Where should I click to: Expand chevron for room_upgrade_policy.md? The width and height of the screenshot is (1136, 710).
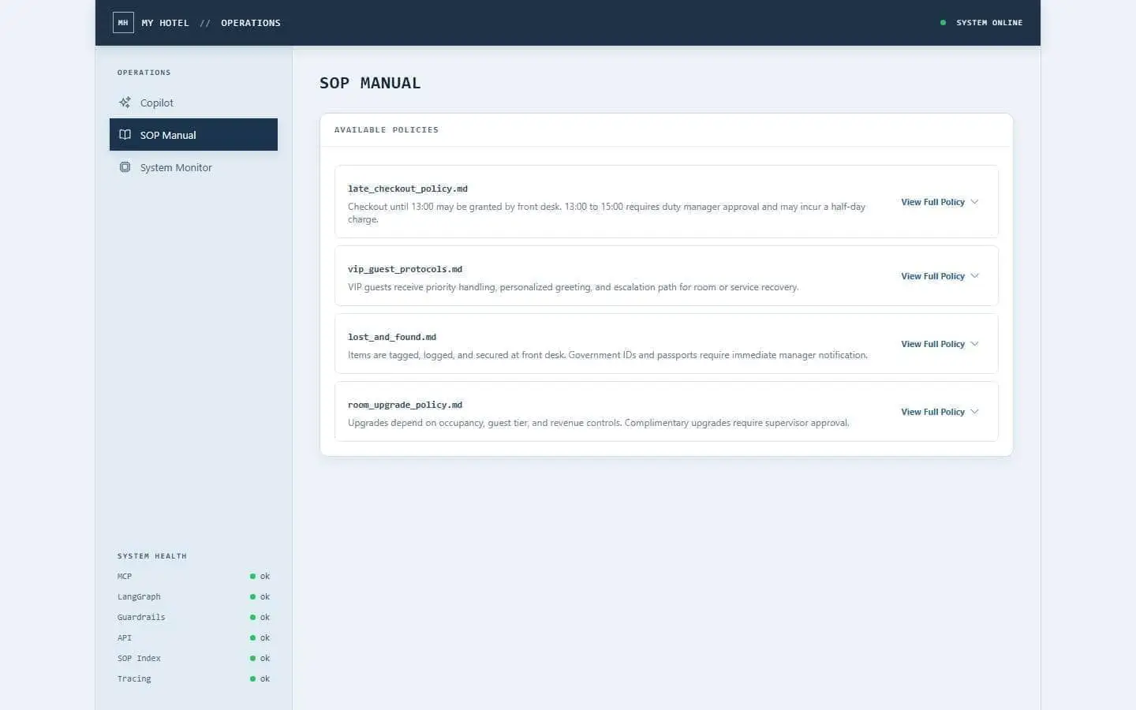974,412
